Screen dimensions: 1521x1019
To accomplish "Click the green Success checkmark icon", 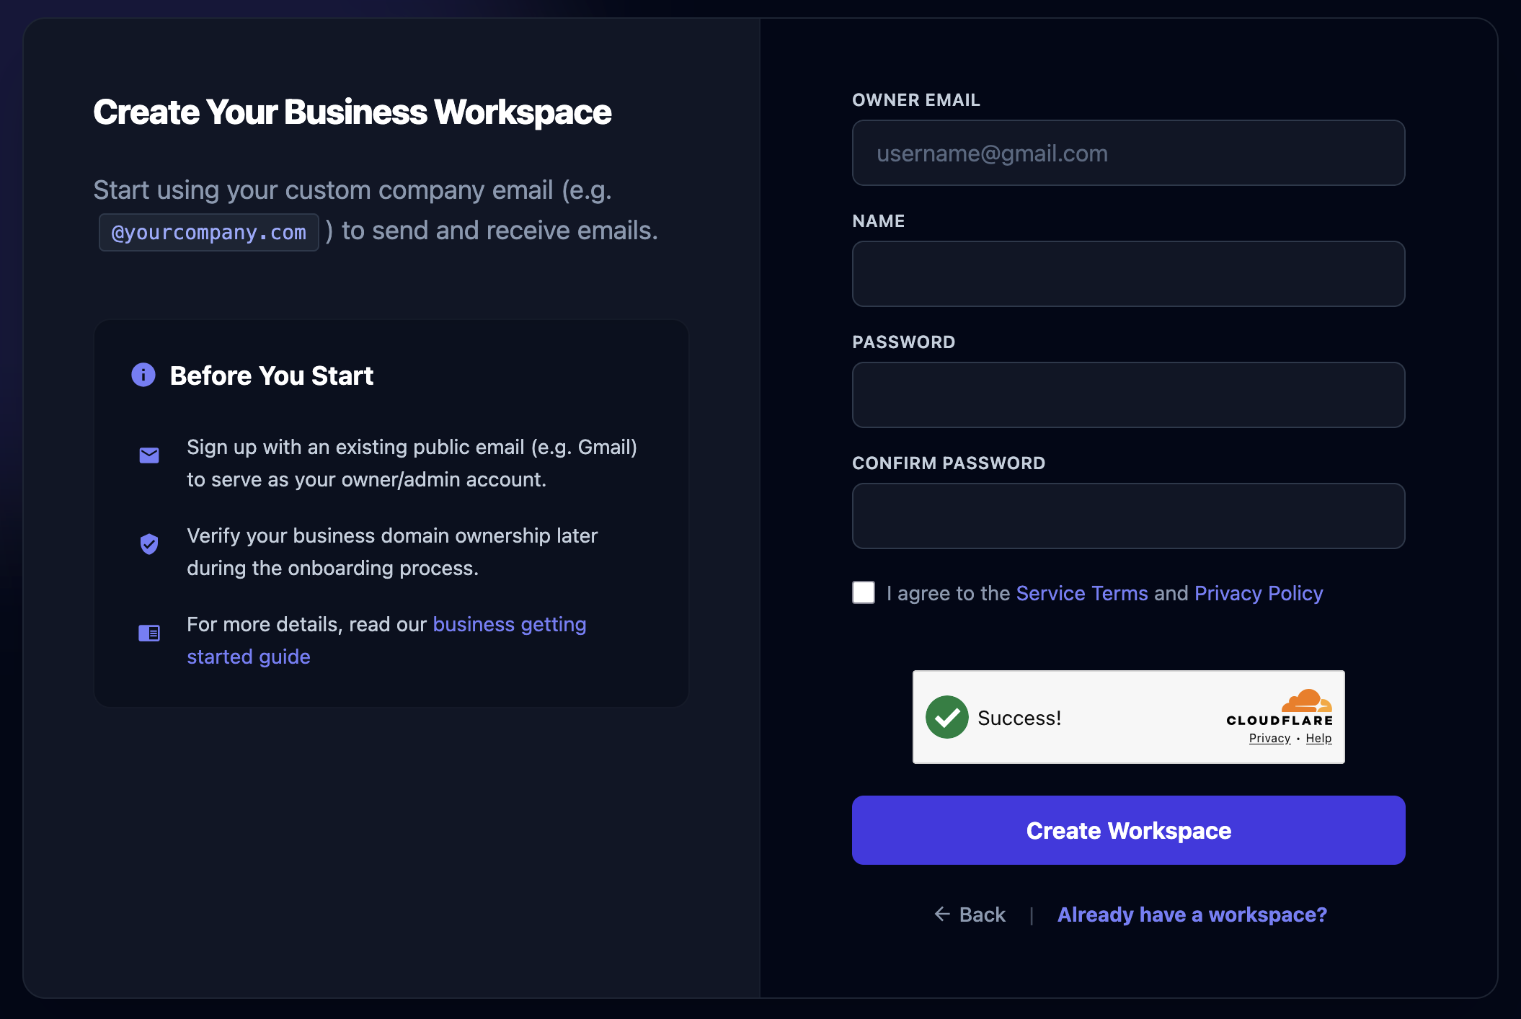I will [x=947, y=717].
